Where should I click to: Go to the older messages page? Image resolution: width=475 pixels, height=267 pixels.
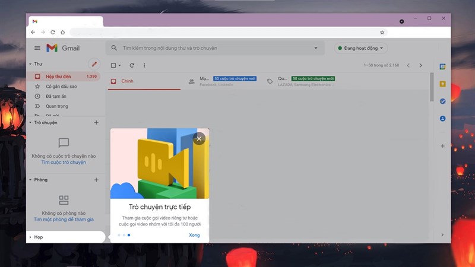pyautogui.click(x=420, y=65)
